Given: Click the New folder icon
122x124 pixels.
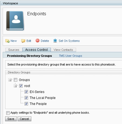Looking at the screenshot, I should (7, 41).
